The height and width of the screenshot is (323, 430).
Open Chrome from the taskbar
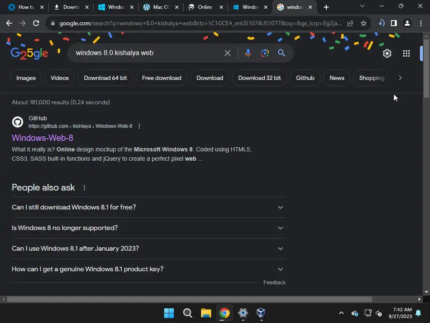coord(225,313)
